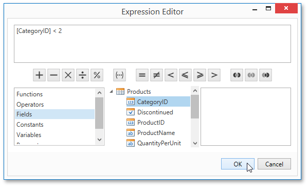
Task: Maximize the Expression Editor window
Action: click(x=268, y=8)
